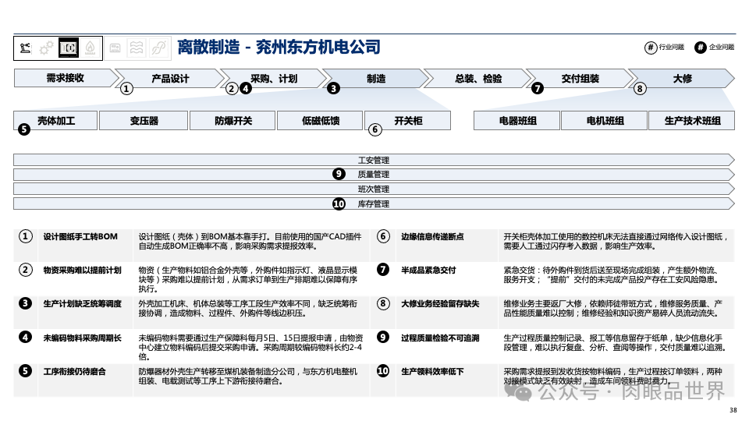Select the highlighted 大修 process step
The width and height of the screenshot is (749, 421).
[682, 78]
